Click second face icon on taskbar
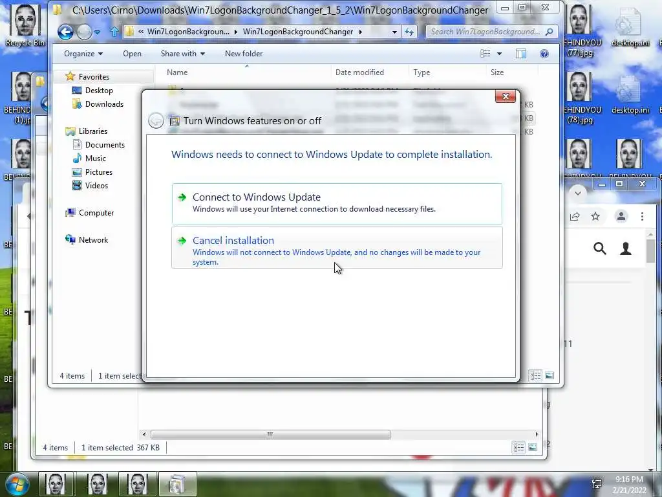This screenshot has height=497, width=662. [98, 484]
